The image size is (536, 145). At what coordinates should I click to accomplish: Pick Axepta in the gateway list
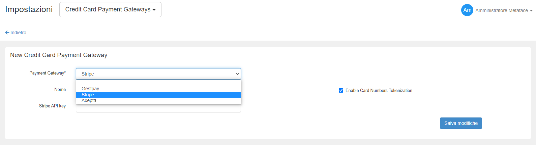click(x=89, y=100)
